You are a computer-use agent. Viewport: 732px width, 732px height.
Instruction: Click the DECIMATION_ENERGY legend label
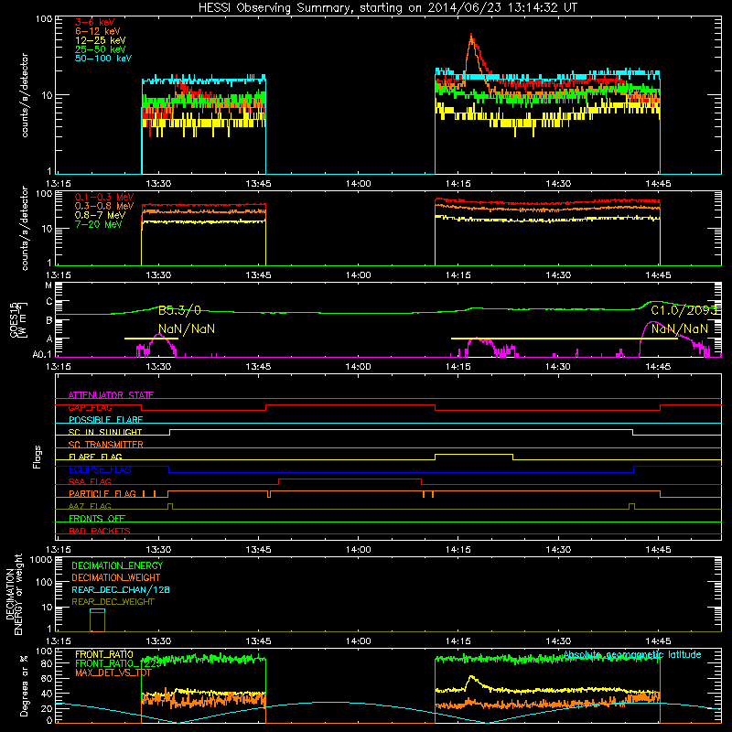117,565
